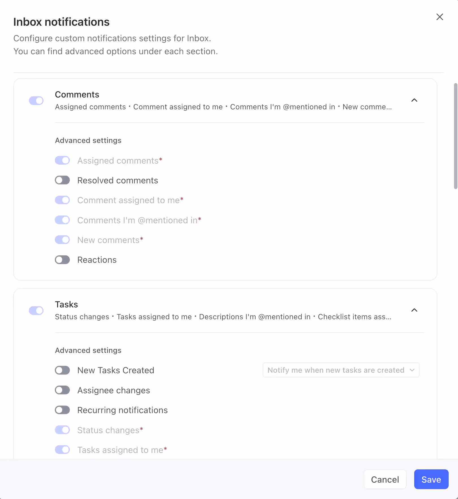Turn on Assignee changes notifications

click(62, 390)
